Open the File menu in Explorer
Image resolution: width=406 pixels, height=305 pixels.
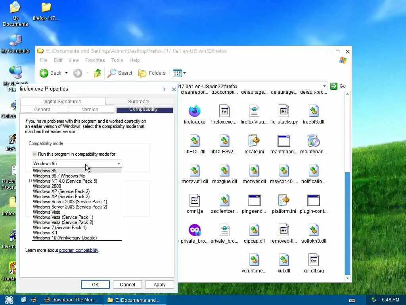(x=44, y=60)
